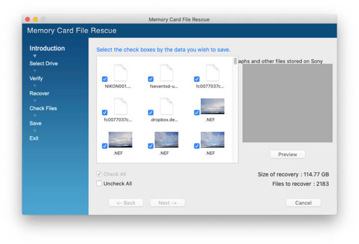
Task: Close the window with red button
Action: point(27,19)
